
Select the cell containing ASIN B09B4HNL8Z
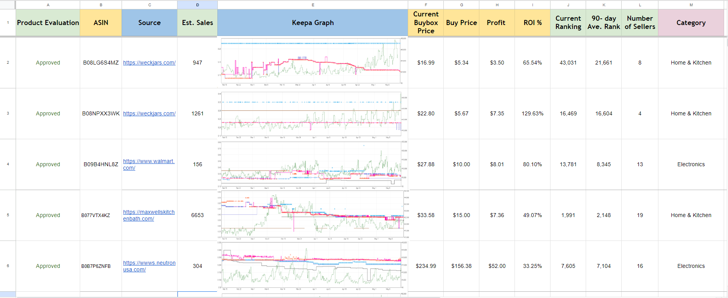[101, 164]
